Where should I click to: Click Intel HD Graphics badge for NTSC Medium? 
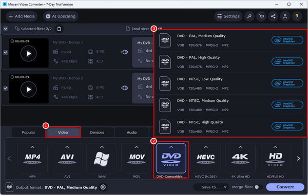pyautogui.click(x=287, y=105)
